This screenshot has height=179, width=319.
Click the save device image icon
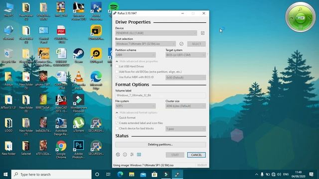coord(203,33)
